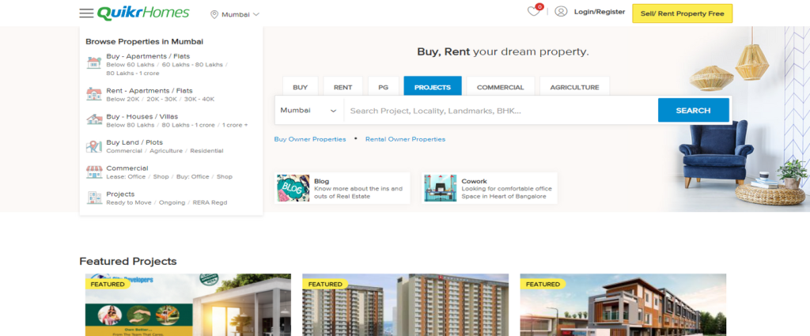The image size is (810, 336).
Task: Click the location pin icon near Mumbai
Action: tap(214, 14)
